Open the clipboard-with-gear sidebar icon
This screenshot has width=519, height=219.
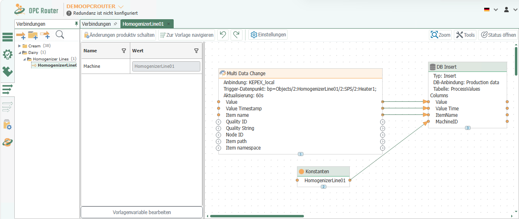(x=7, y=124)
